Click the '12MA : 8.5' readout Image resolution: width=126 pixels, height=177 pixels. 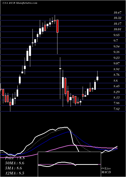pos(15,173)
